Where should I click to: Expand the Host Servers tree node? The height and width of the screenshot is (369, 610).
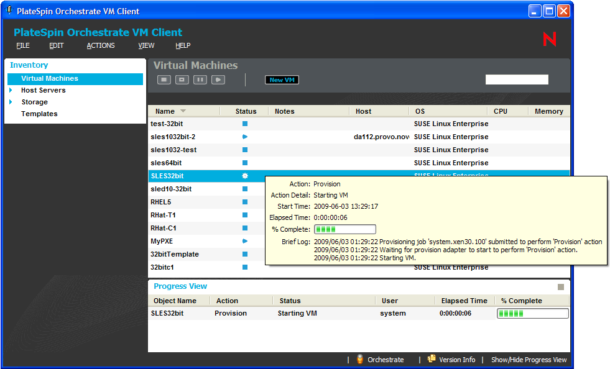pyautogui.click(x=11, y=90)
